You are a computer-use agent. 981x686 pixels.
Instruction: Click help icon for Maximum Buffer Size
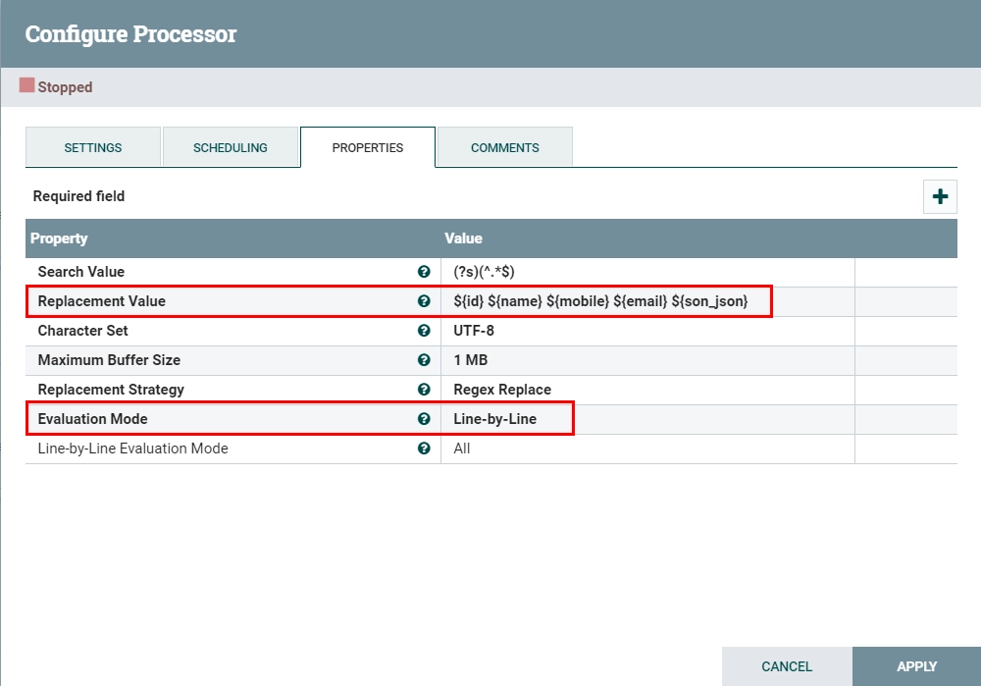[424, 360]
